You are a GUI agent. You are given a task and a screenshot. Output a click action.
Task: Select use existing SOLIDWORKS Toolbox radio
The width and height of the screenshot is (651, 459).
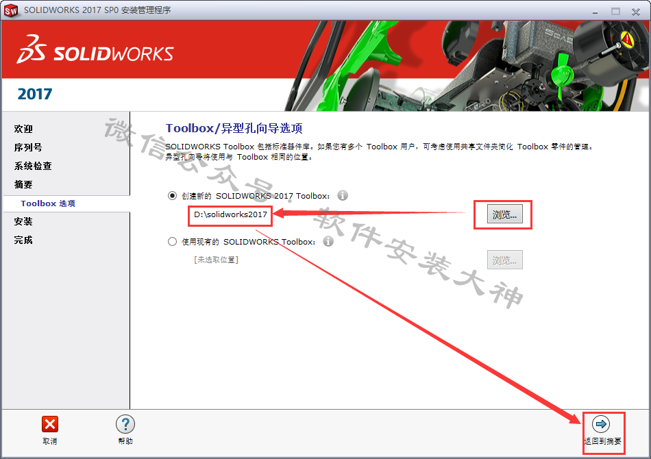tap(172, 242)
